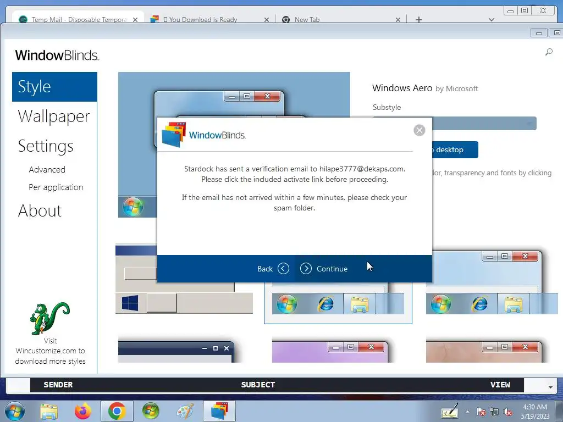
Task: Click the muted volume tray icon
Action: click(x=507, y=412)
